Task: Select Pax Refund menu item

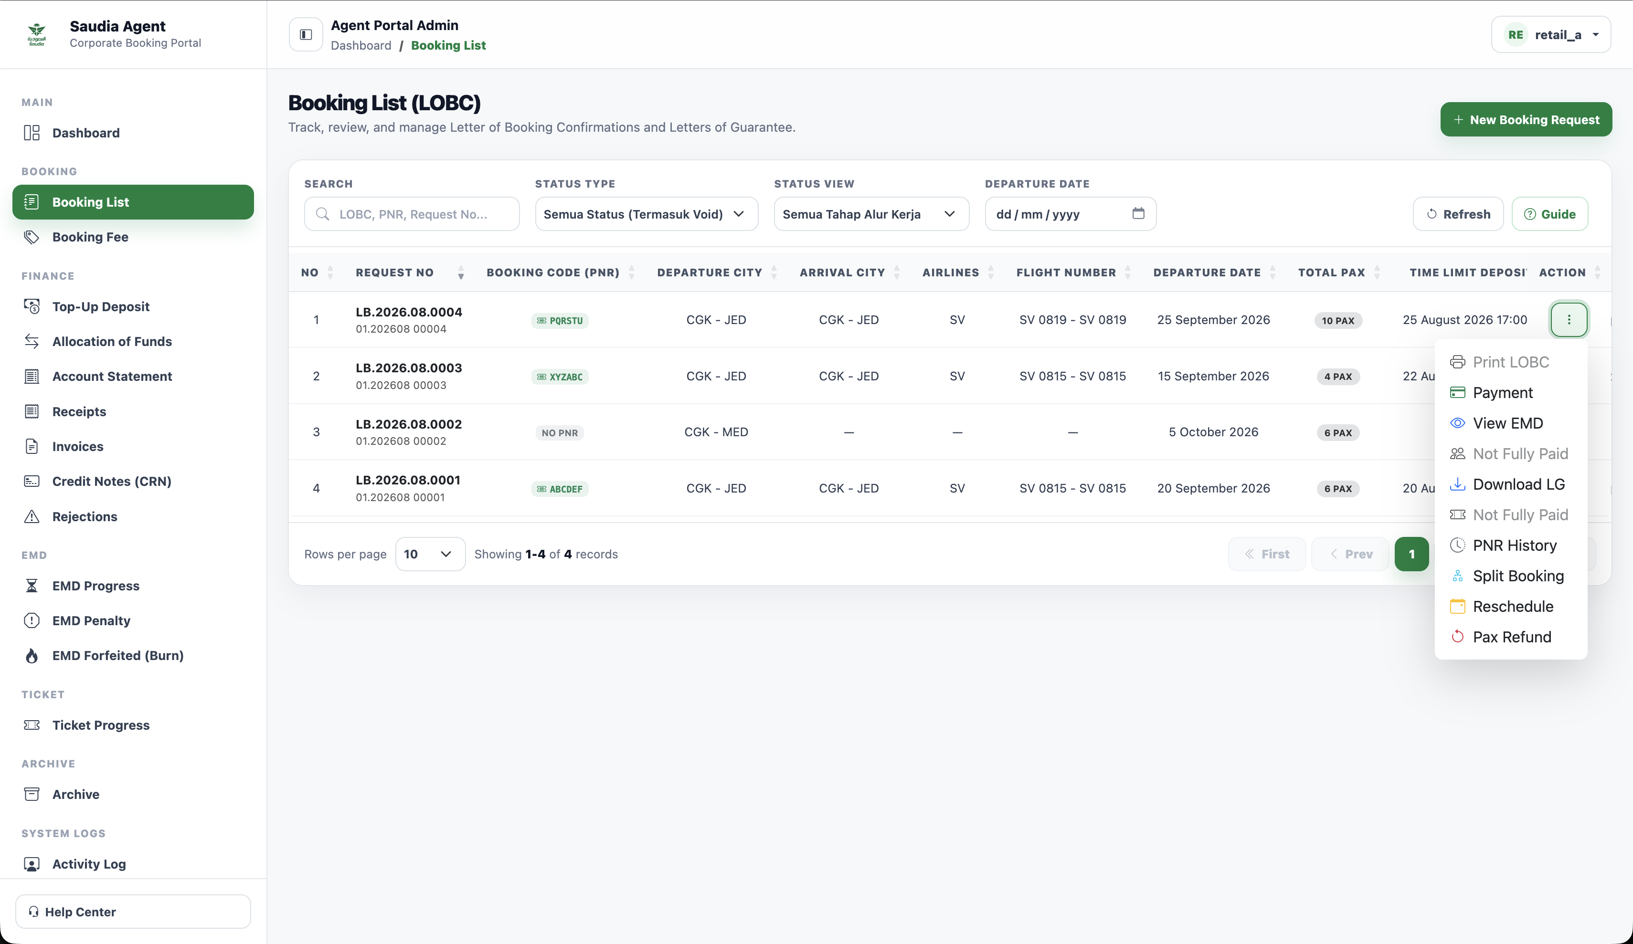Action: 1511,637
